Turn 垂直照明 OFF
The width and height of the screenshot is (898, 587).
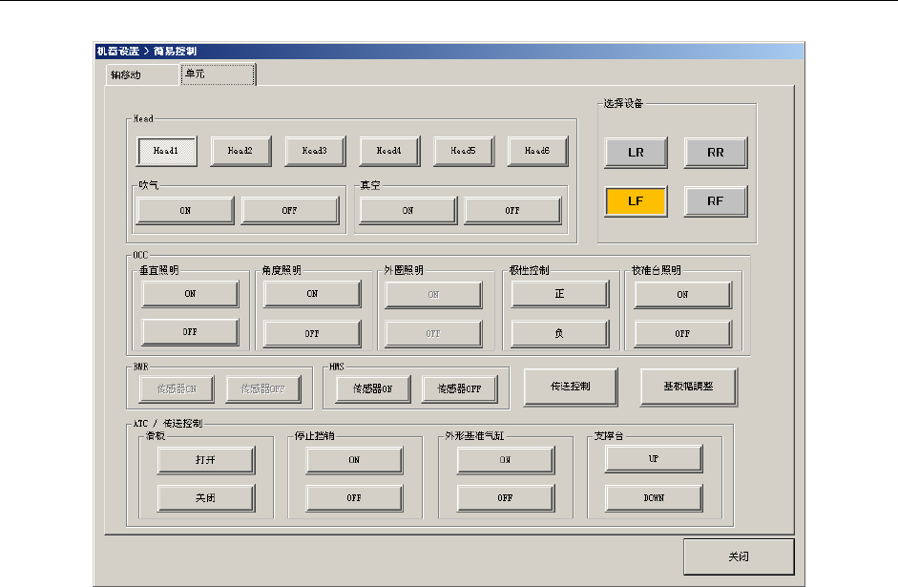[190, 332]
